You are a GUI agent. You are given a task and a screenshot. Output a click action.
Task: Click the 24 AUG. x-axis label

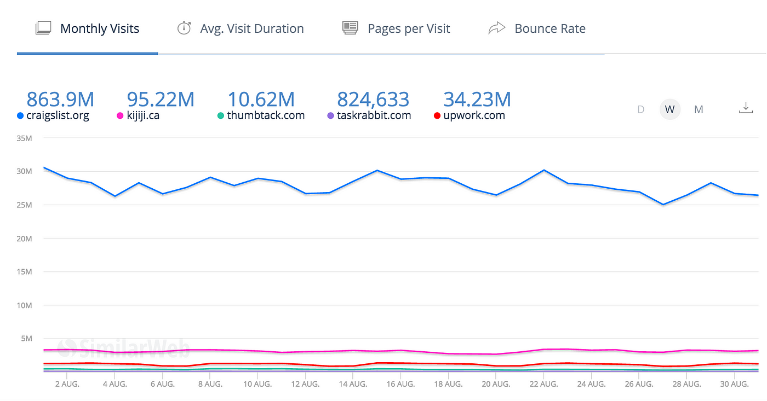[x=591, y=384]
